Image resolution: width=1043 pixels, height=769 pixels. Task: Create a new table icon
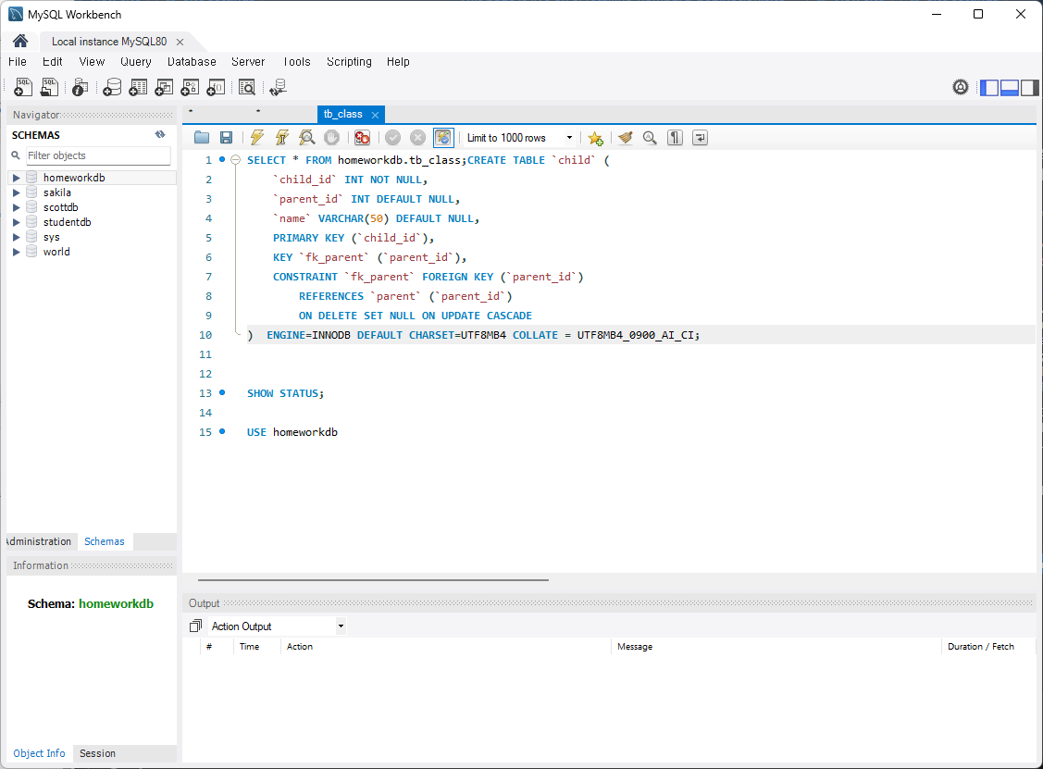pos(138,87)
